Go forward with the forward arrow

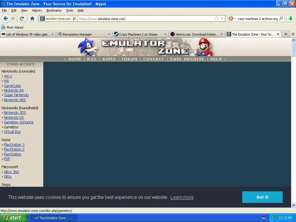click(x=13, y=18)
